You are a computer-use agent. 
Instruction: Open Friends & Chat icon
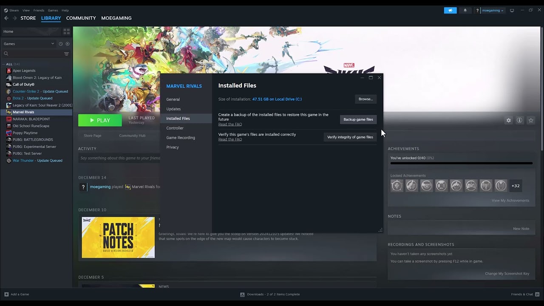[537, 294]
